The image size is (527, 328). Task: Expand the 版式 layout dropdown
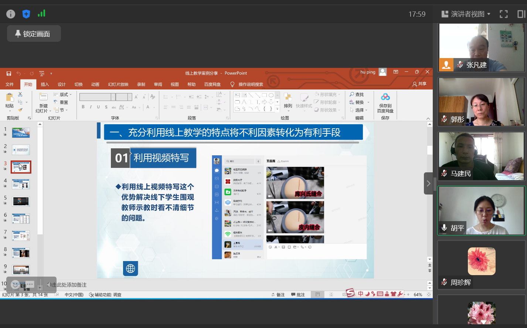63,95
